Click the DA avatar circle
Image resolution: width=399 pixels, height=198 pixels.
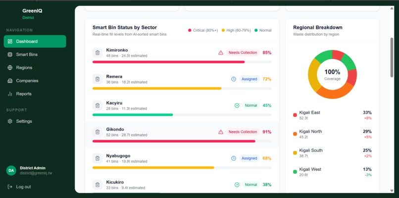[11, 170]
